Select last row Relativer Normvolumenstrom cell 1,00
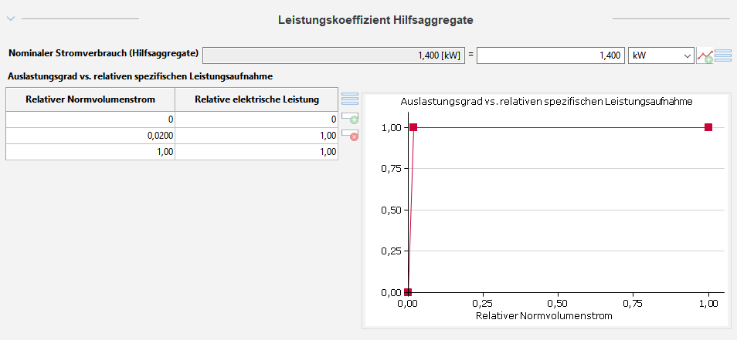This screenshot has width=737, height=340. (x=90, y=152)
